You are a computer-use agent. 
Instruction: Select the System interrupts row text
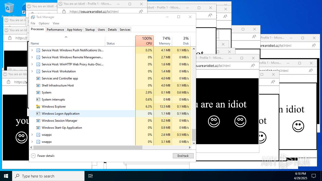pyautogui.click(x=53, y=100)
